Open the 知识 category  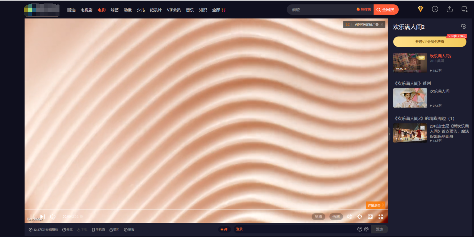point(203,10)
